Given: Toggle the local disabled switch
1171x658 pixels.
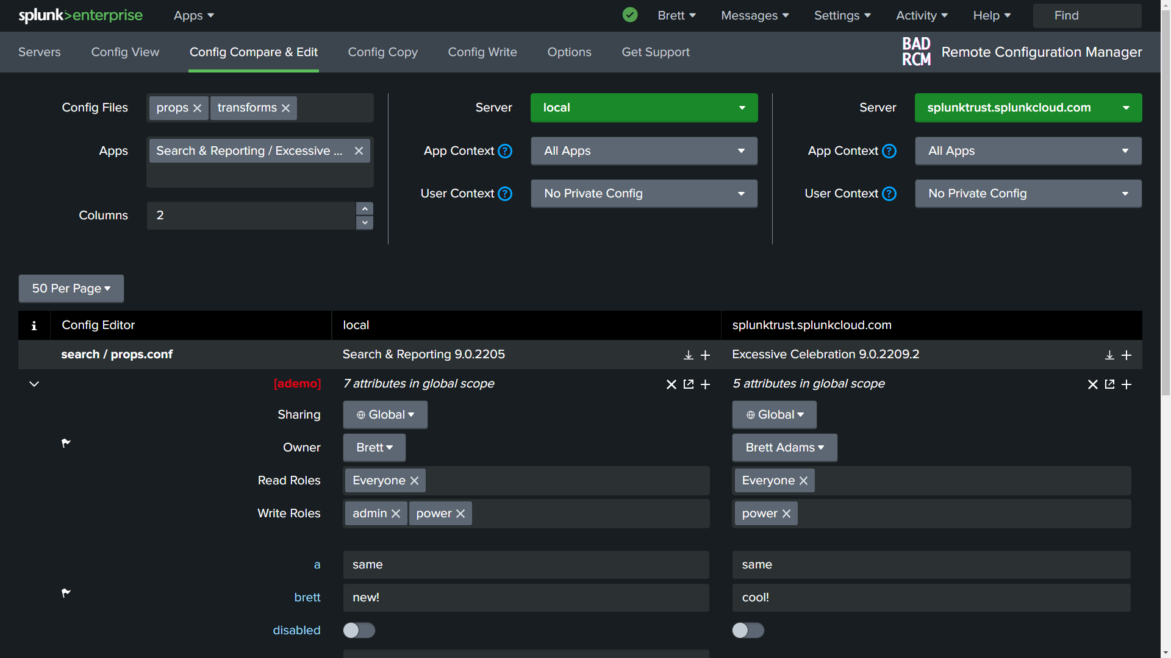Looking at the screenshot, I should point(359,631).
